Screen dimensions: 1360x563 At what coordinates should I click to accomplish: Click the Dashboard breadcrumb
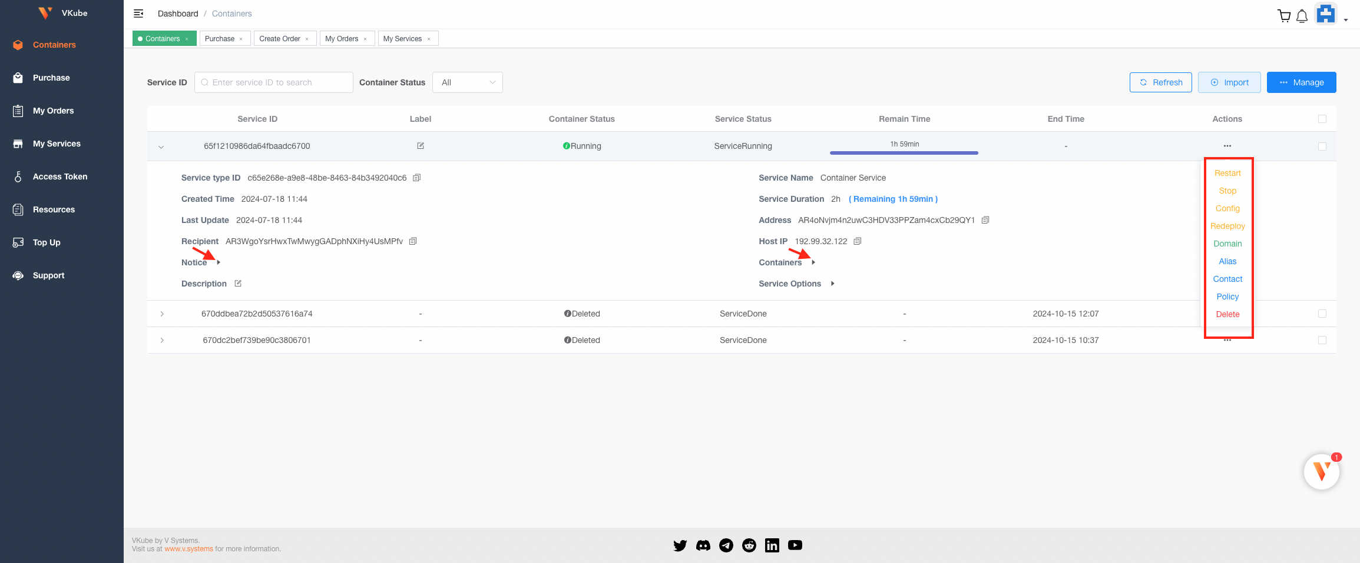(x=178, y=14)
